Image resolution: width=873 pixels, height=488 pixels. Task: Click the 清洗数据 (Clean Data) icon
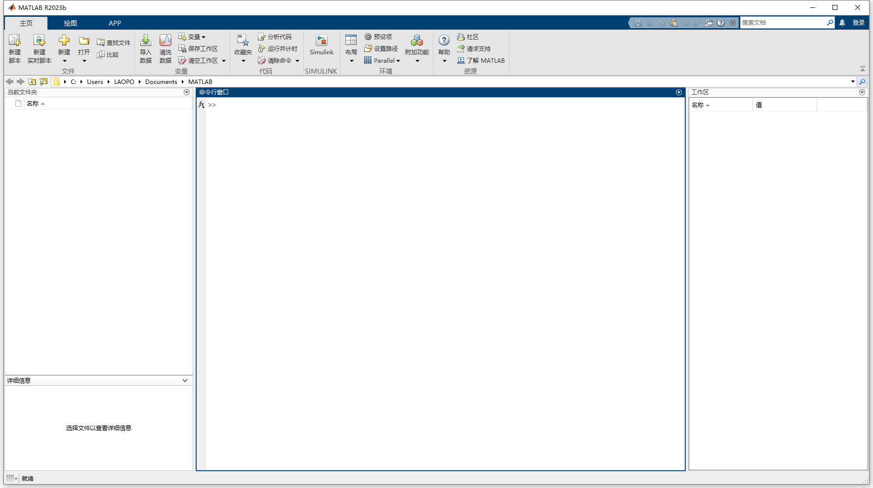pyautogui.click(x=166, y=41)
